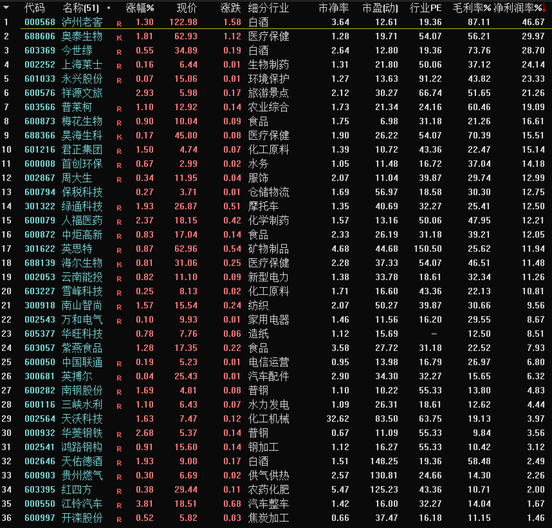Click the R marker beside 人福医药
The height and width of the screenshot is (528, 552).
point(119,222)
